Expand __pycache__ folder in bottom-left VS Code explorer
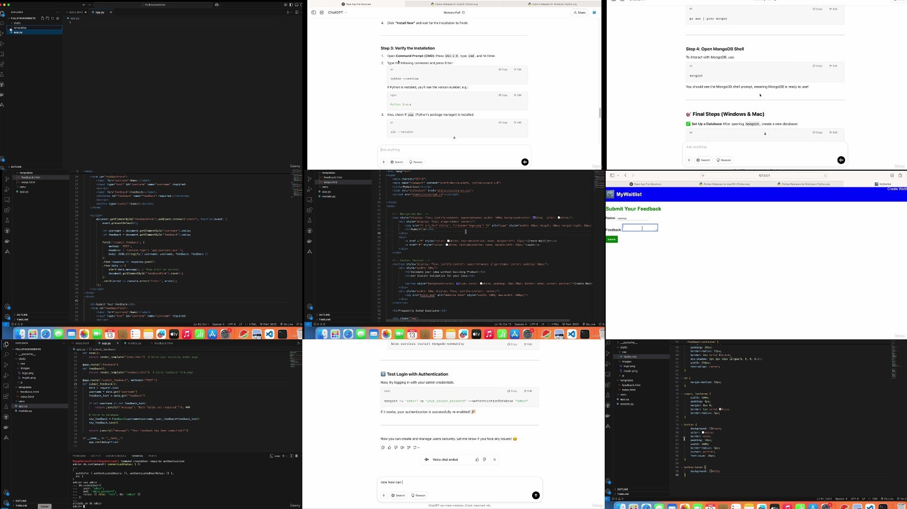The height and width of the screenshot is (509, 907). (28, 354)
